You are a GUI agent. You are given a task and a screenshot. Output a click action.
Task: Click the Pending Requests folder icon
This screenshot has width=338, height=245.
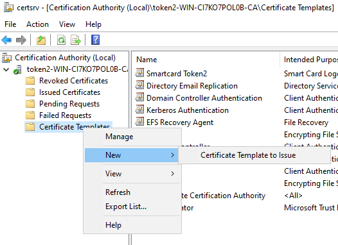click(30, 104)
